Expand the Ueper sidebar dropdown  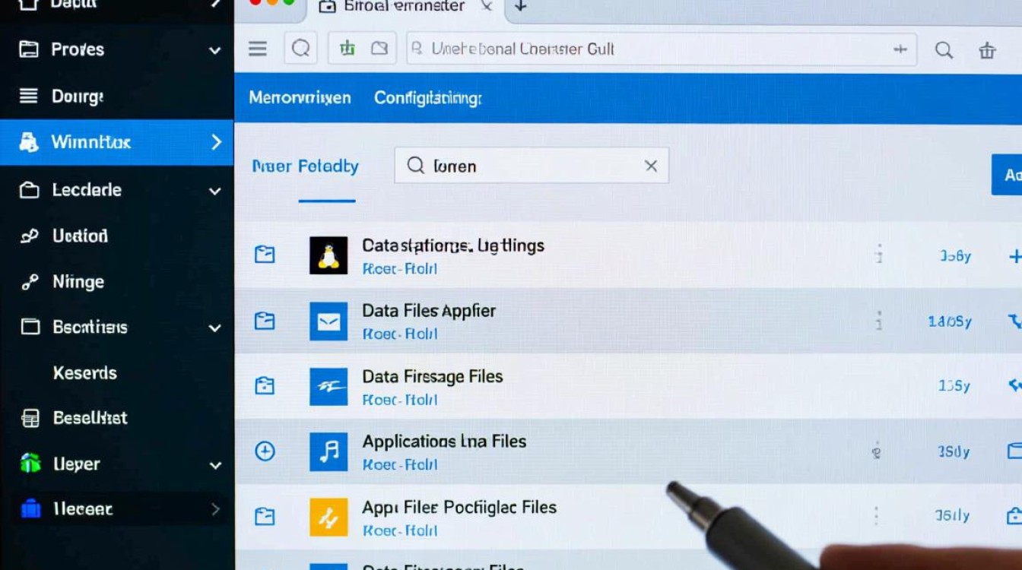tap(214, 465)
